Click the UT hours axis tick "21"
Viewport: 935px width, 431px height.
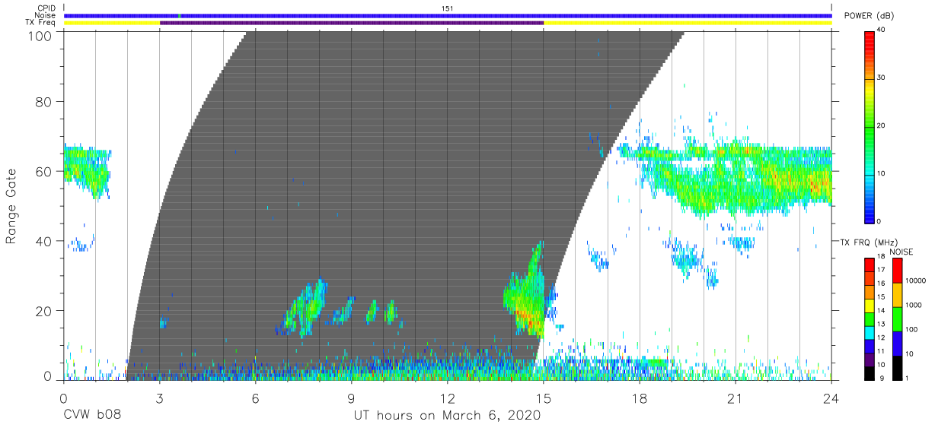(x=736, y=398)
